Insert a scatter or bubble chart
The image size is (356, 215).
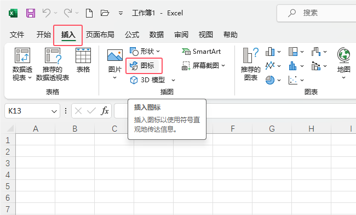pyautogui.click(x=293, y=80)
